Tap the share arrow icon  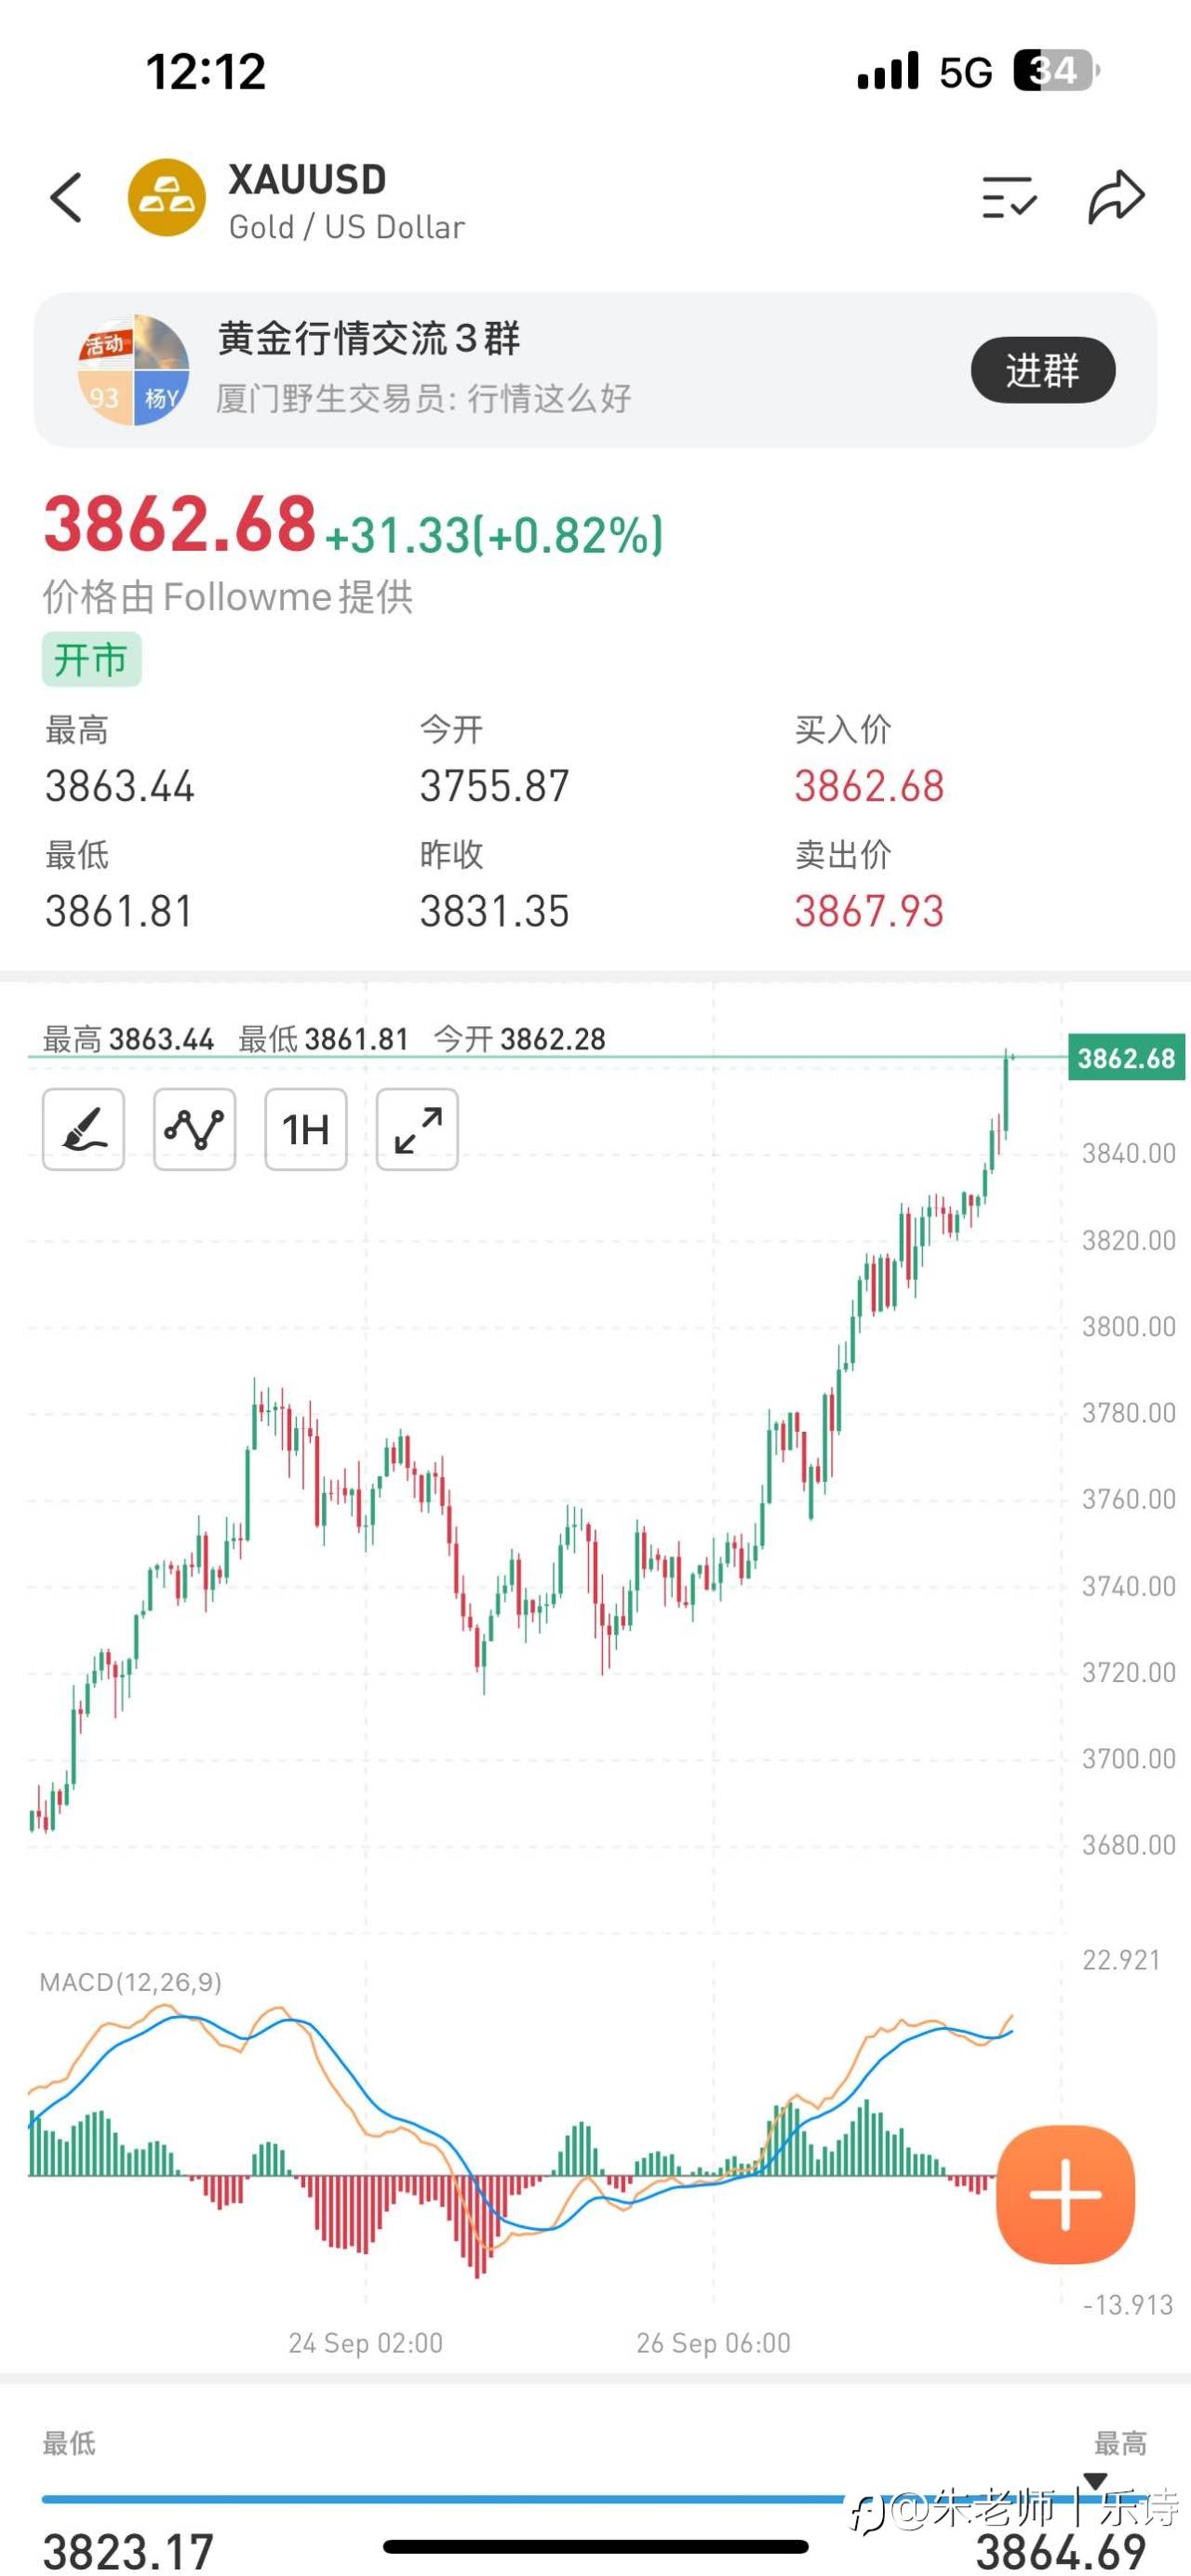tap(1115, 197)
